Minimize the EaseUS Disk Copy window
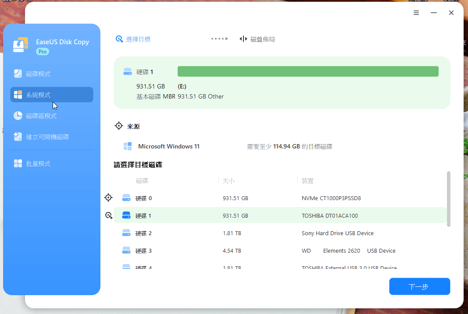Screen dimensions: 468x314 pos(434,13)
